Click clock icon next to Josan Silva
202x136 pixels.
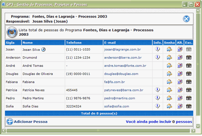tap(44, 50)
